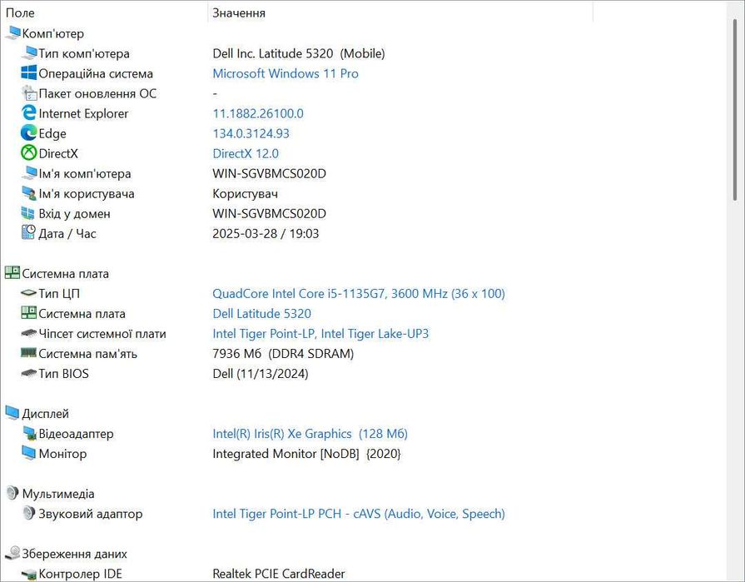Click the Ім'я користувача user icon

[x=29, y=193]
